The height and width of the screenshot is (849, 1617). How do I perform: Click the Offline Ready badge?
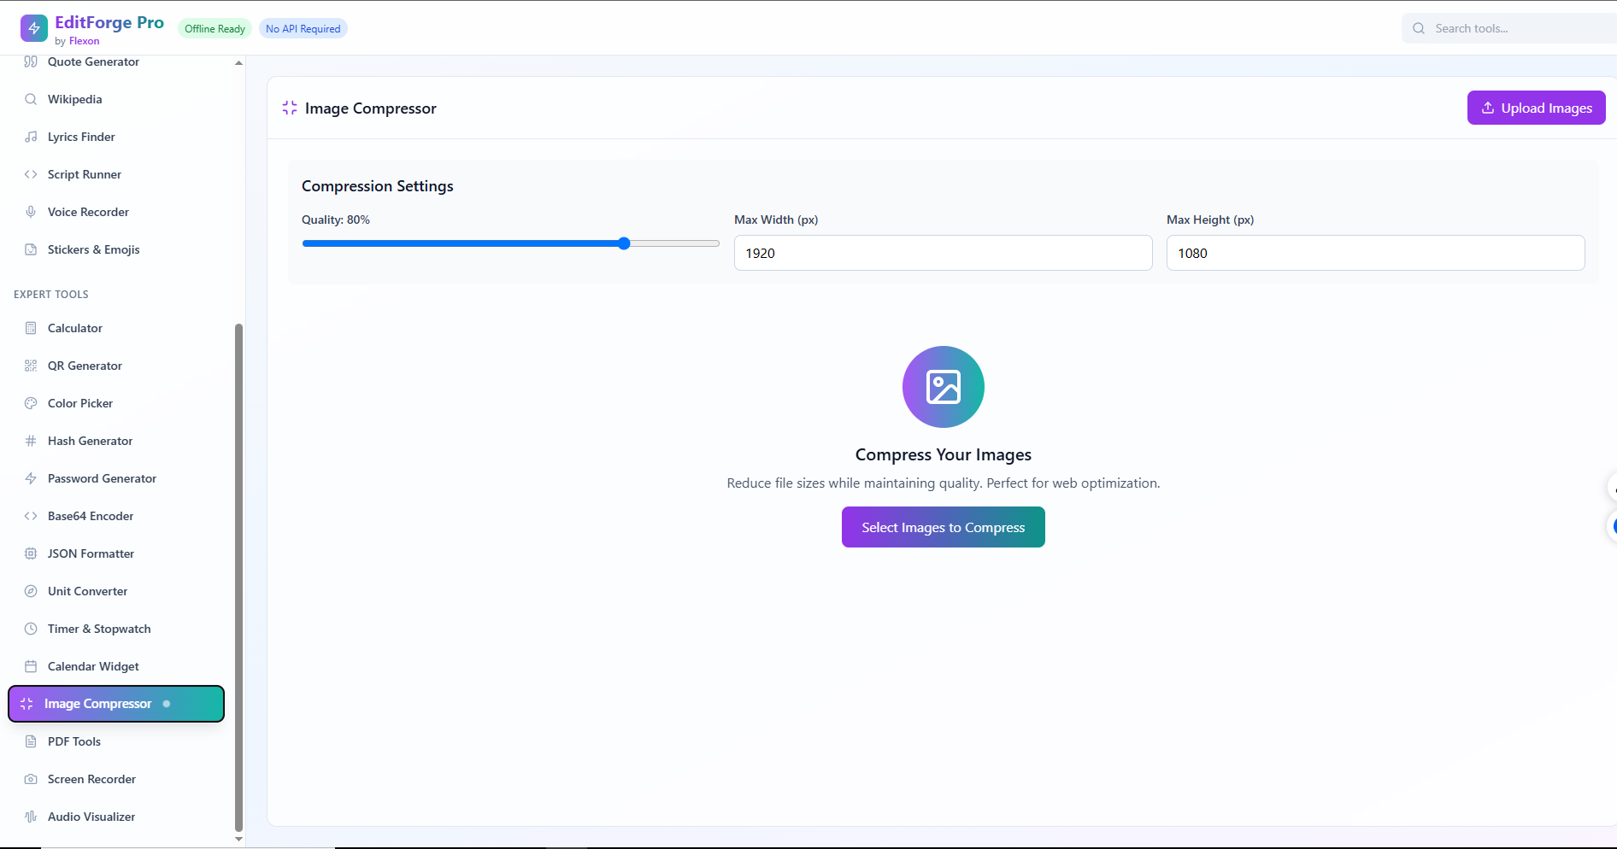click(x=215, y=29)
